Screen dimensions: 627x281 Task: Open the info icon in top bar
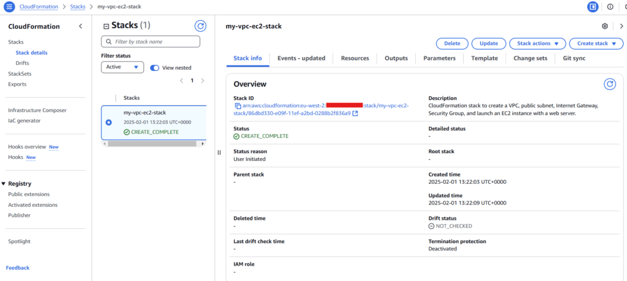610,7
